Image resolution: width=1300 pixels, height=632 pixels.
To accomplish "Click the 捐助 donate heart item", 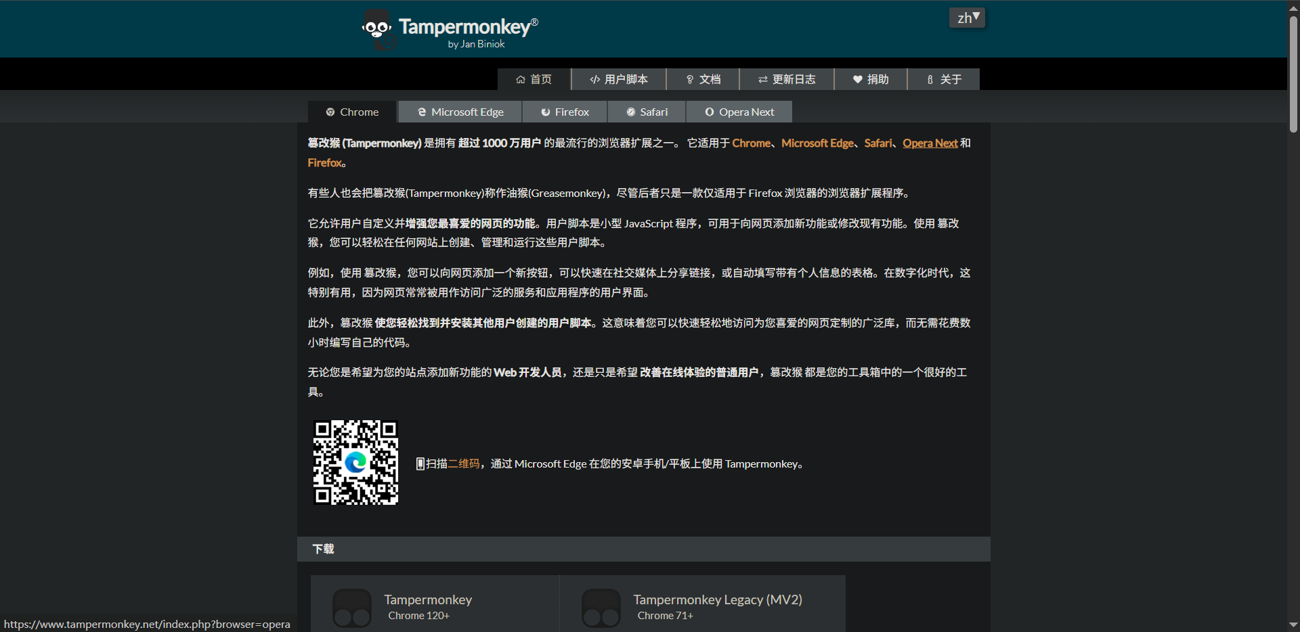I will (x=870, y=79).
